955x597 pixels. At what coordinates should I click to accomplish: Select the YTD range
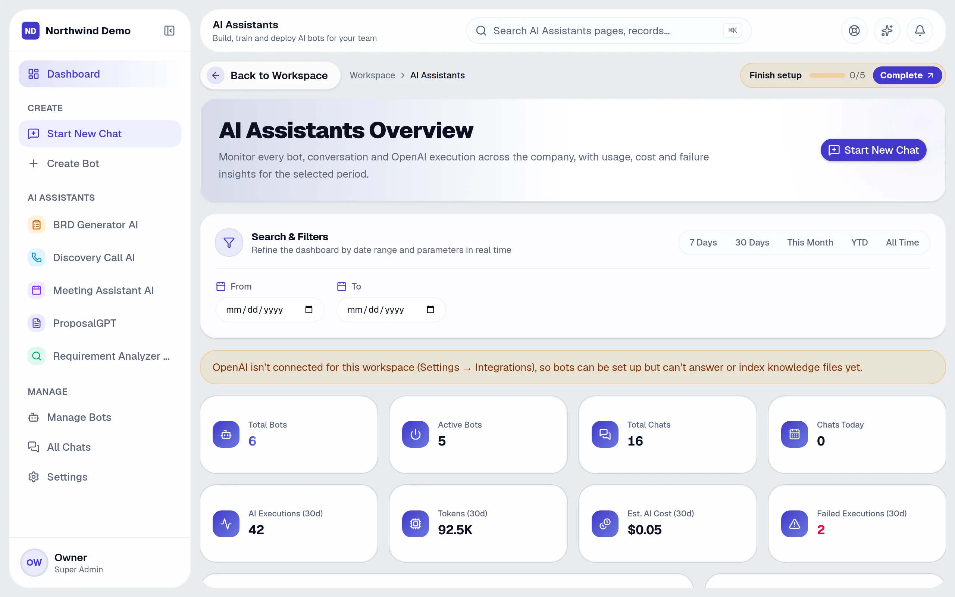point(859,243)
